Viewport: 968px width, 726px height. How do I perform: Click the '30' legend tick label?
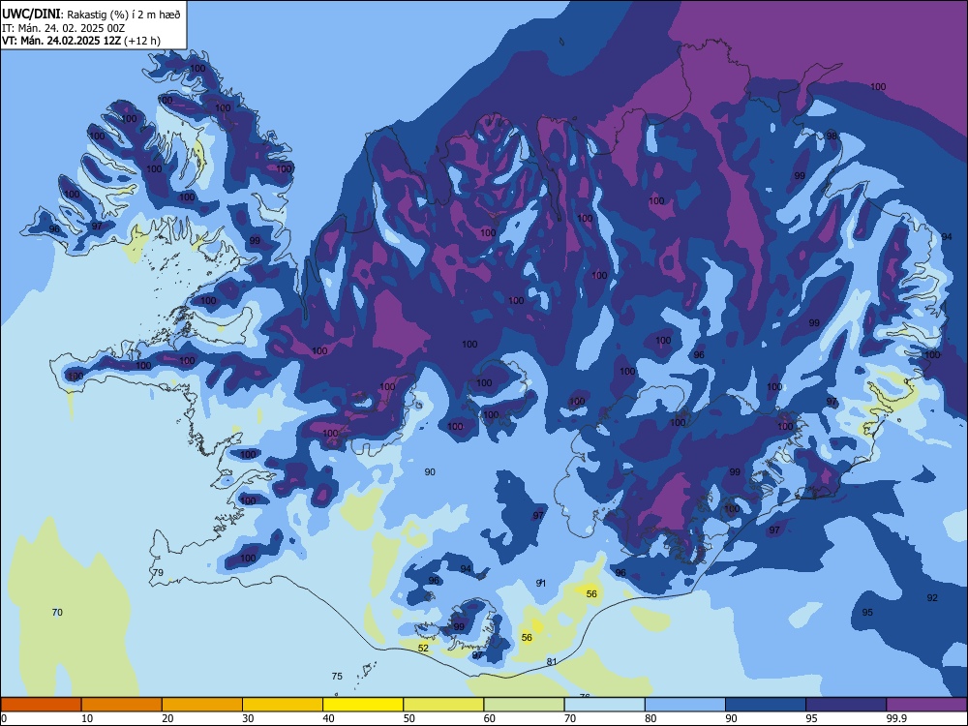248,718
